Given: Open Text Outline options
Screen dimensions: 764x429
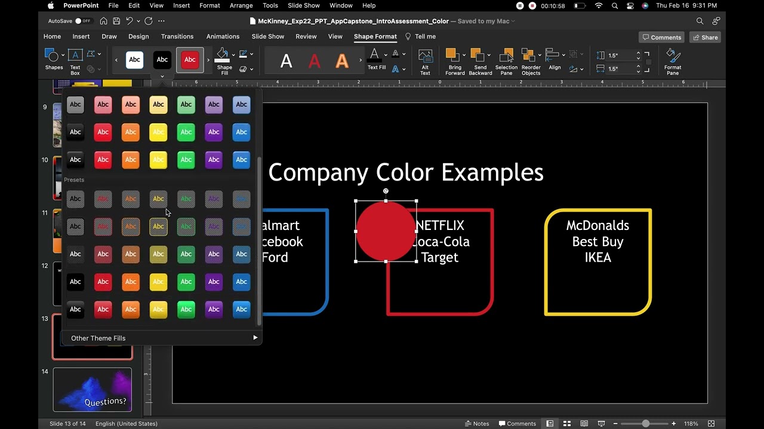Looking at the screenshot, I should [396, 54].
